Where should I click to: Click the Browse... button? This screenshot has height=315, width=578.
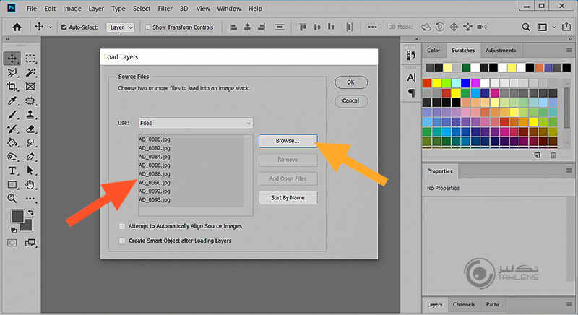pos(288,140)
